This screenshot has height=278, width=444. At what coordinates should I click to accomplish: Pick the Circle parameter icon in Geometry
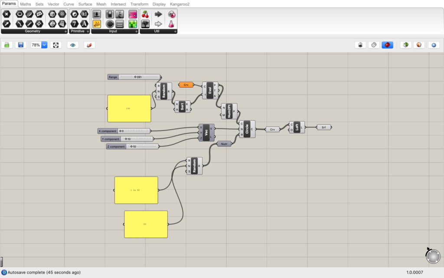pyautogui.click(x=20, y=14)
